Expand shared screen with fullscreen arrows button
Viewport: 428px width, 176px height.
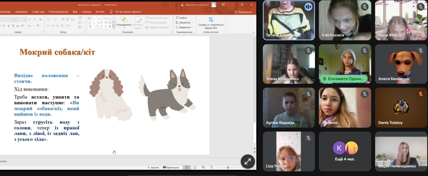point(248,162)
